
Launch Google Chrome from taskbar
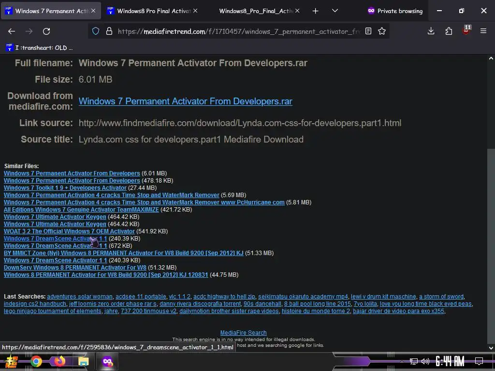pos(36,361)
